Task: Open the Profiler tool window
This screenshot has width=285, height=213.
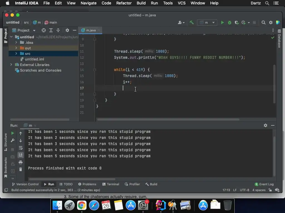Action: click(132, 184)
